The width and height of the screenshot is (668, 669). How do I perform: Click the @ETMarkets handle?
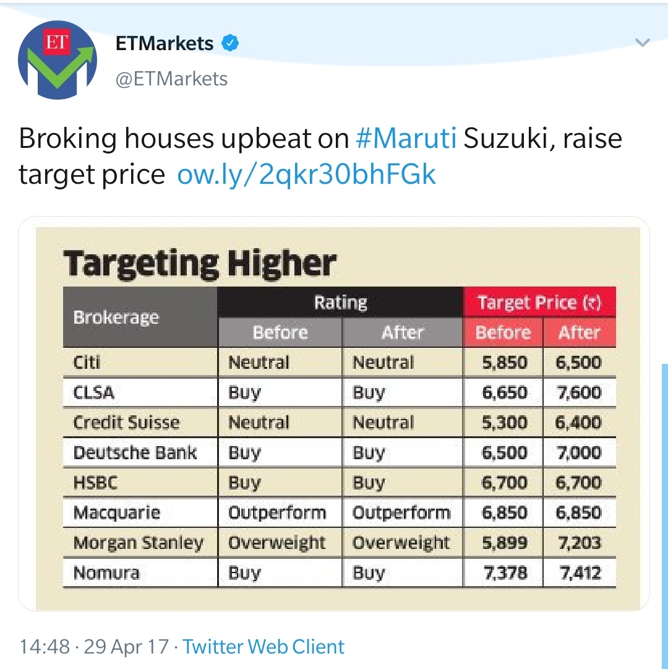[x=172, y=79]
